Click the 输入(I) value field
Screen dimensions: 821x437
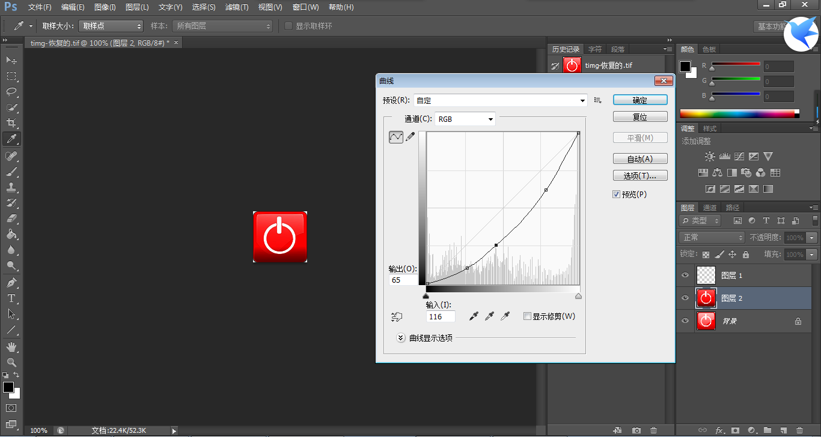[x=441, y=316]
